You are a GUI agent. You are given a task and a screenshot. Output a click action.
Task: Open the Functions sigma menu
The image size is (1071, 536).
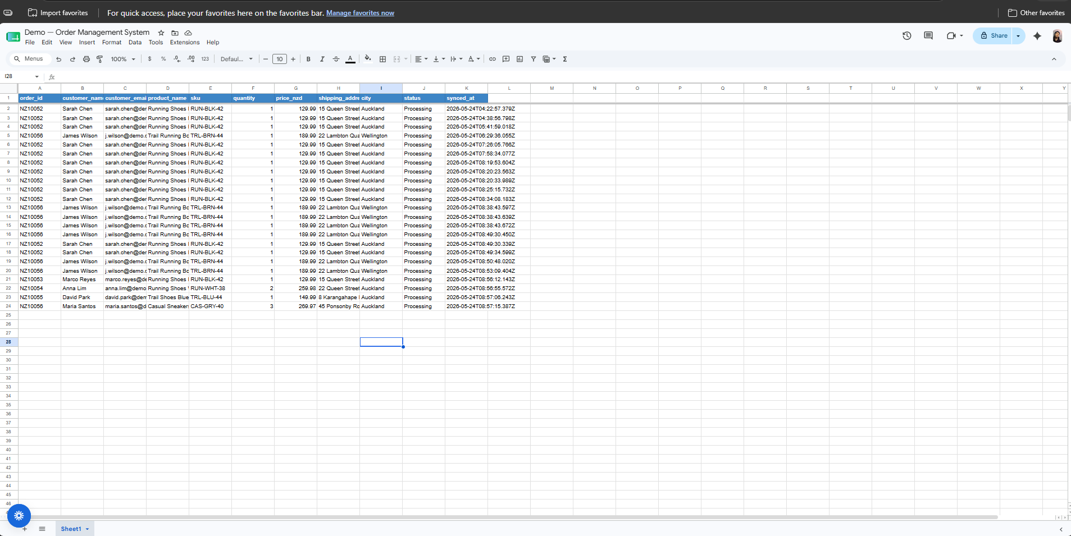pyautogui.click(x=565, y=59)
